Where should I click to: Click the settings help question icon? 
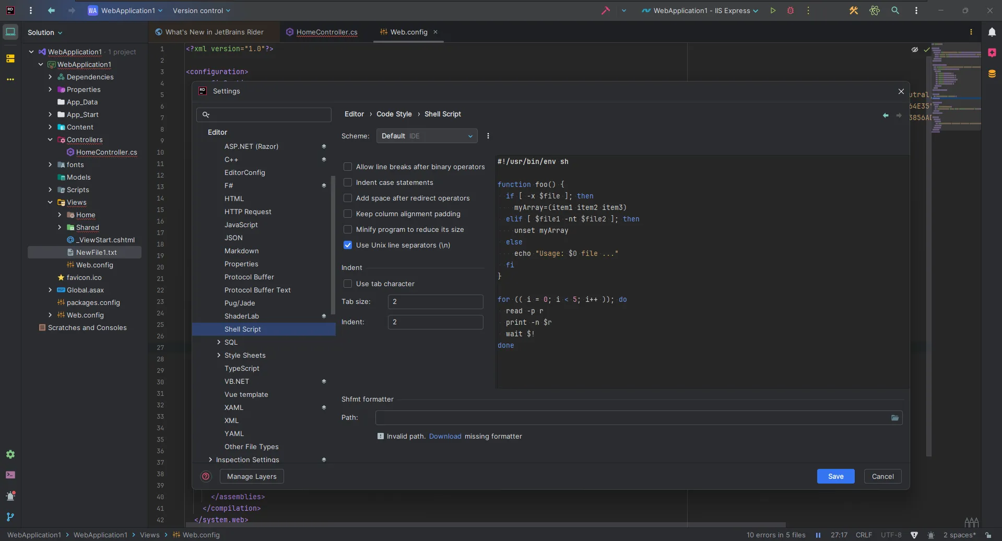(206, 476)
